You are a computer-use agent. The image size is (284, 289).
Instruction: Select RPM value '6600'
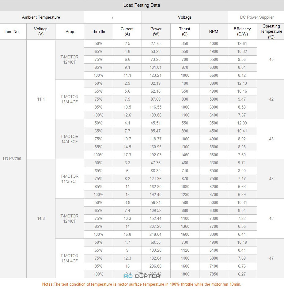click(x=214, y=75)
